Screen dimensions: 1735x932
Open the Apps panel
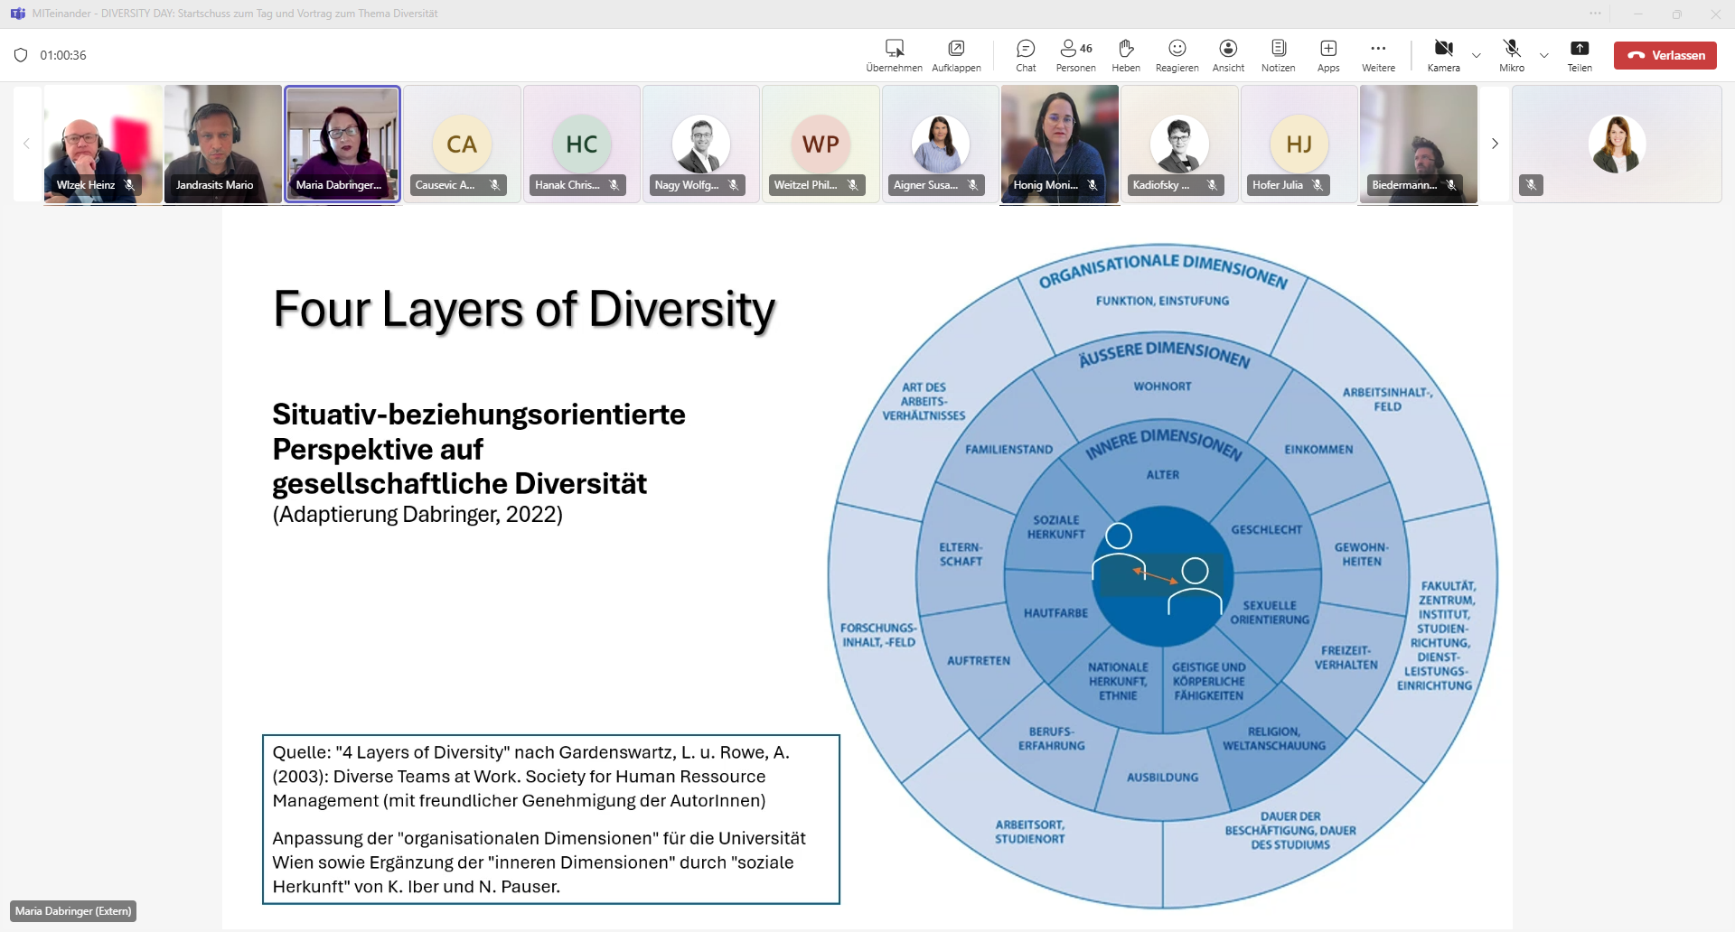click(x=1328, y=54)
